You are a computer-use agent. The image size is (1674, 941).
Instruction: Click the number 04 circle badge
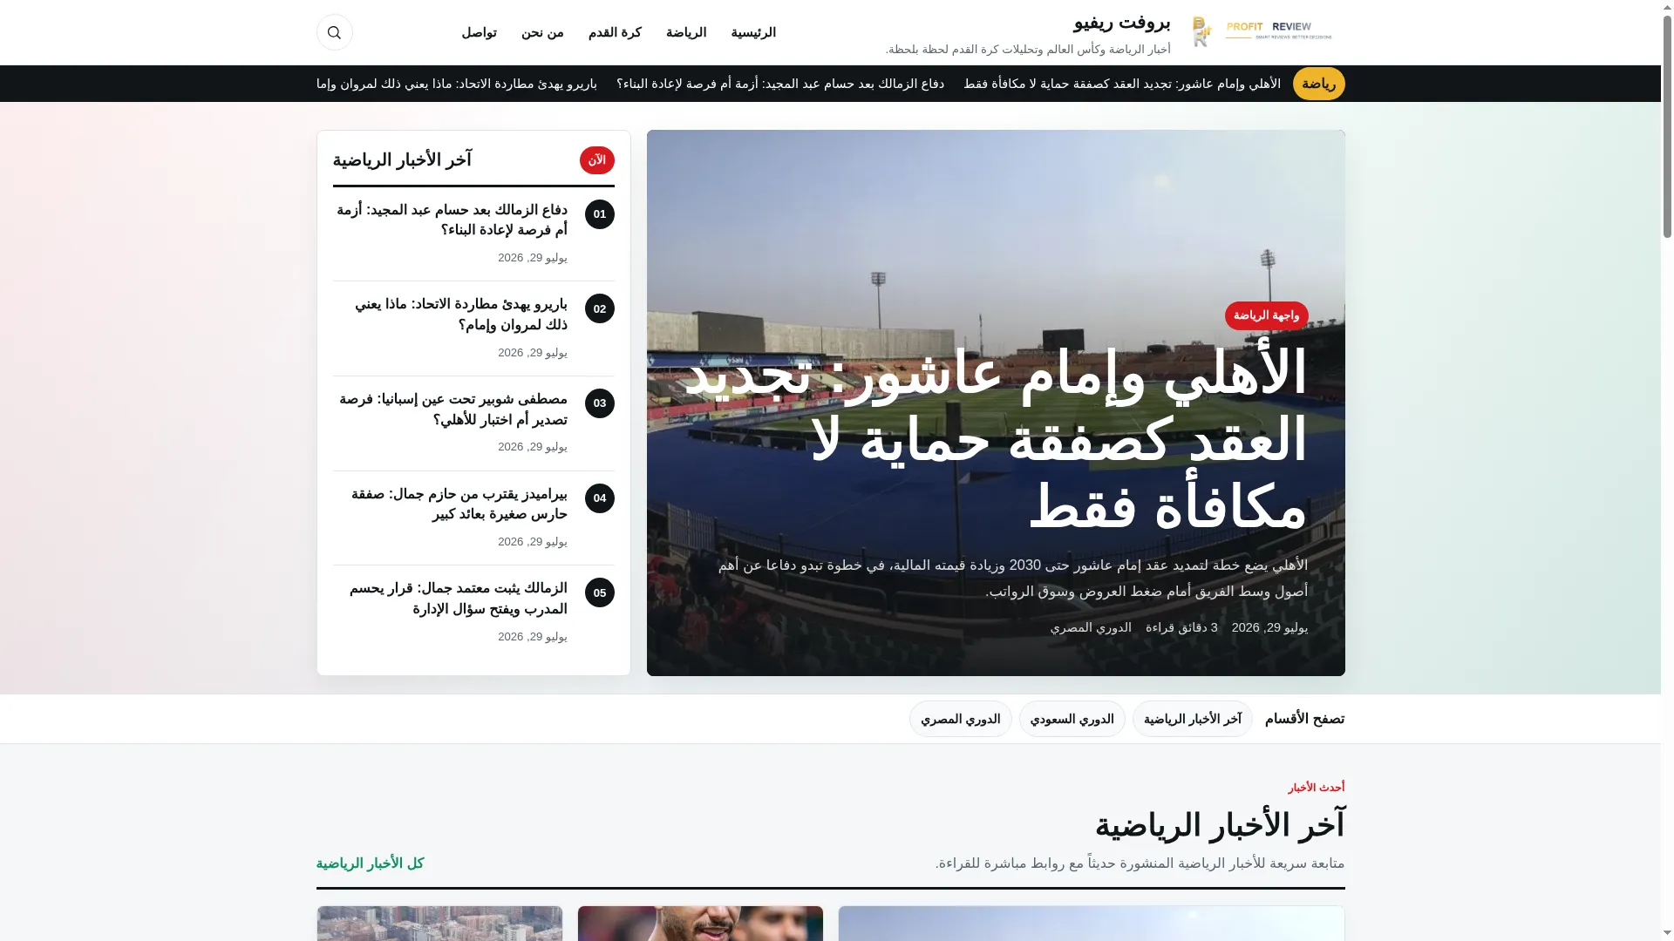[x=600, y=498]
